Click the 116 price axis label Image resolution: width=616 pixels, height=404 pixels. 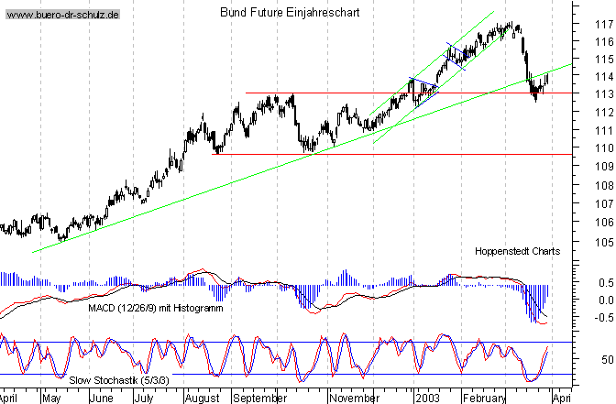[604, 41]
